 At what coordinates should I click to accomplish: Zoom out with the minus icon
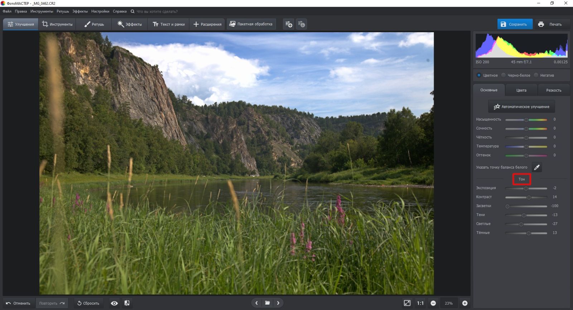[433, 303]
